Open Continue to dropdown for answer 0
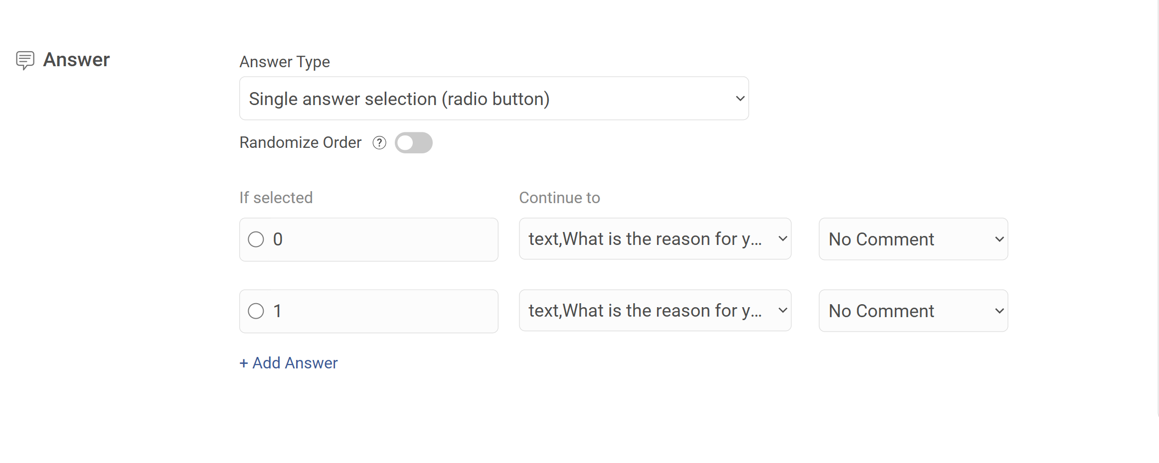The image size is (1159, 463). [655, 239]
